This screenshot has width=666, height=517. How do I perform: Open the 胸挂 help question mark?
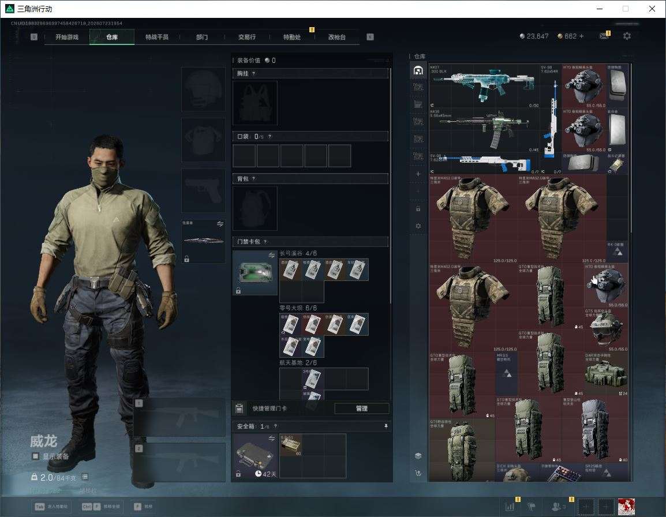(253, 73)
